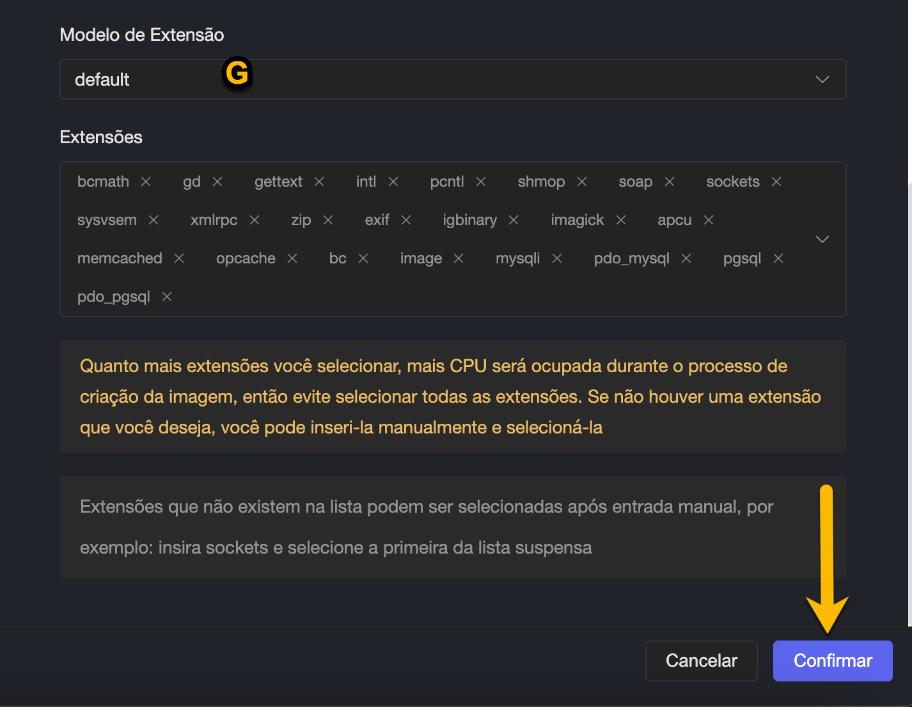Viewport: 912px width, 707px height.
Task: Remove the pdo_pgsql extension tag
Action: 167,297
